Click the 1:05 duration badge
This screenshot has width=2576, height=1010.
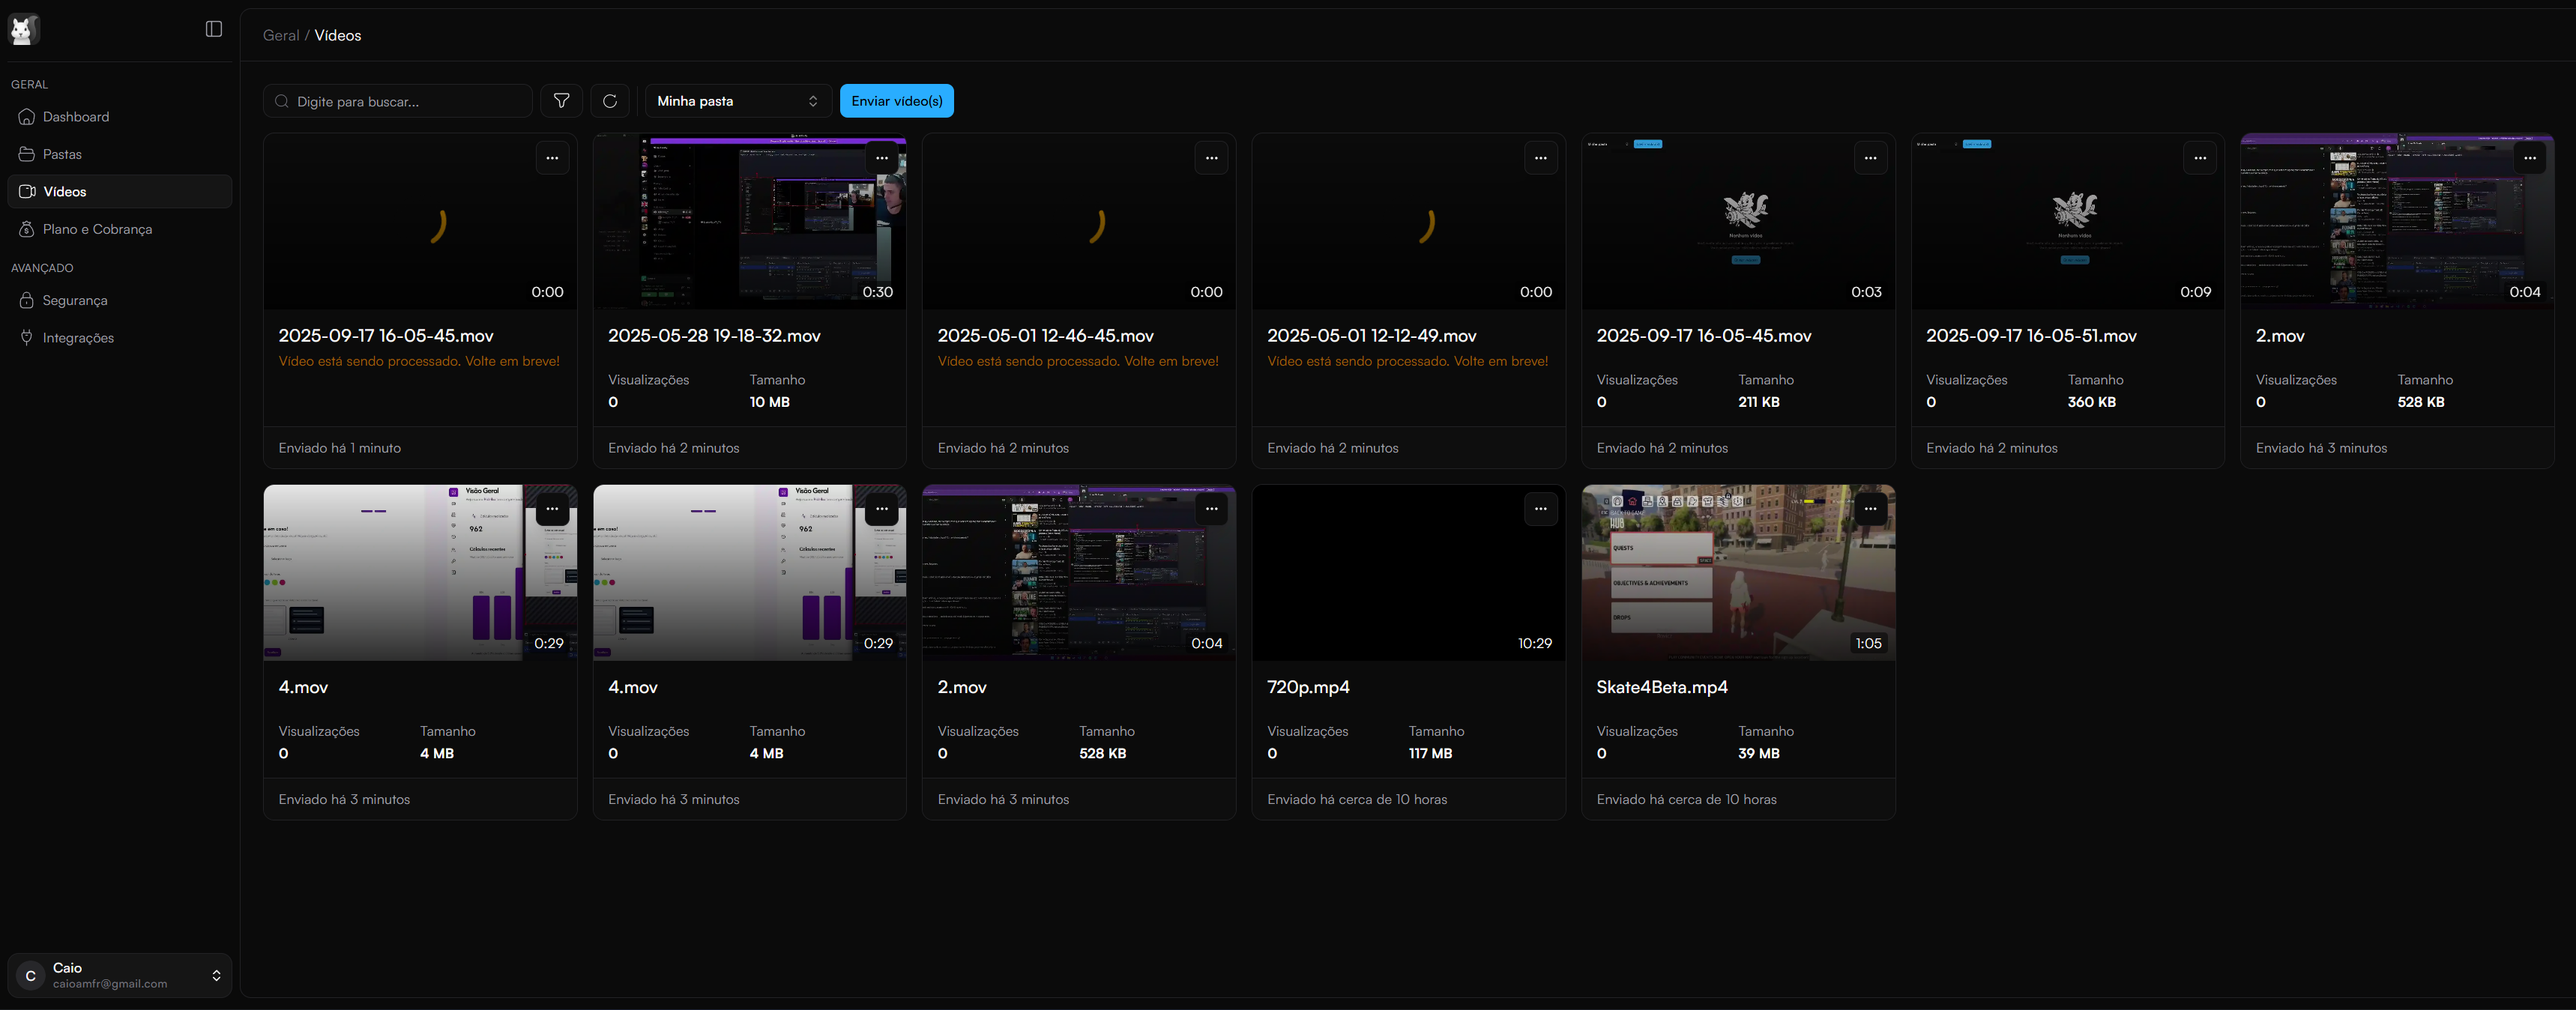[1868, 643]
